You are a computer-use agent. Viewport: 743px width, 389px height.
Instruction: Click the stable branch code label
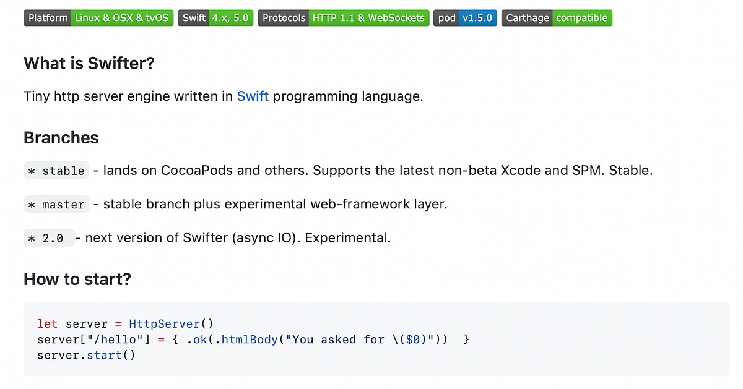[x=56, y=171]
